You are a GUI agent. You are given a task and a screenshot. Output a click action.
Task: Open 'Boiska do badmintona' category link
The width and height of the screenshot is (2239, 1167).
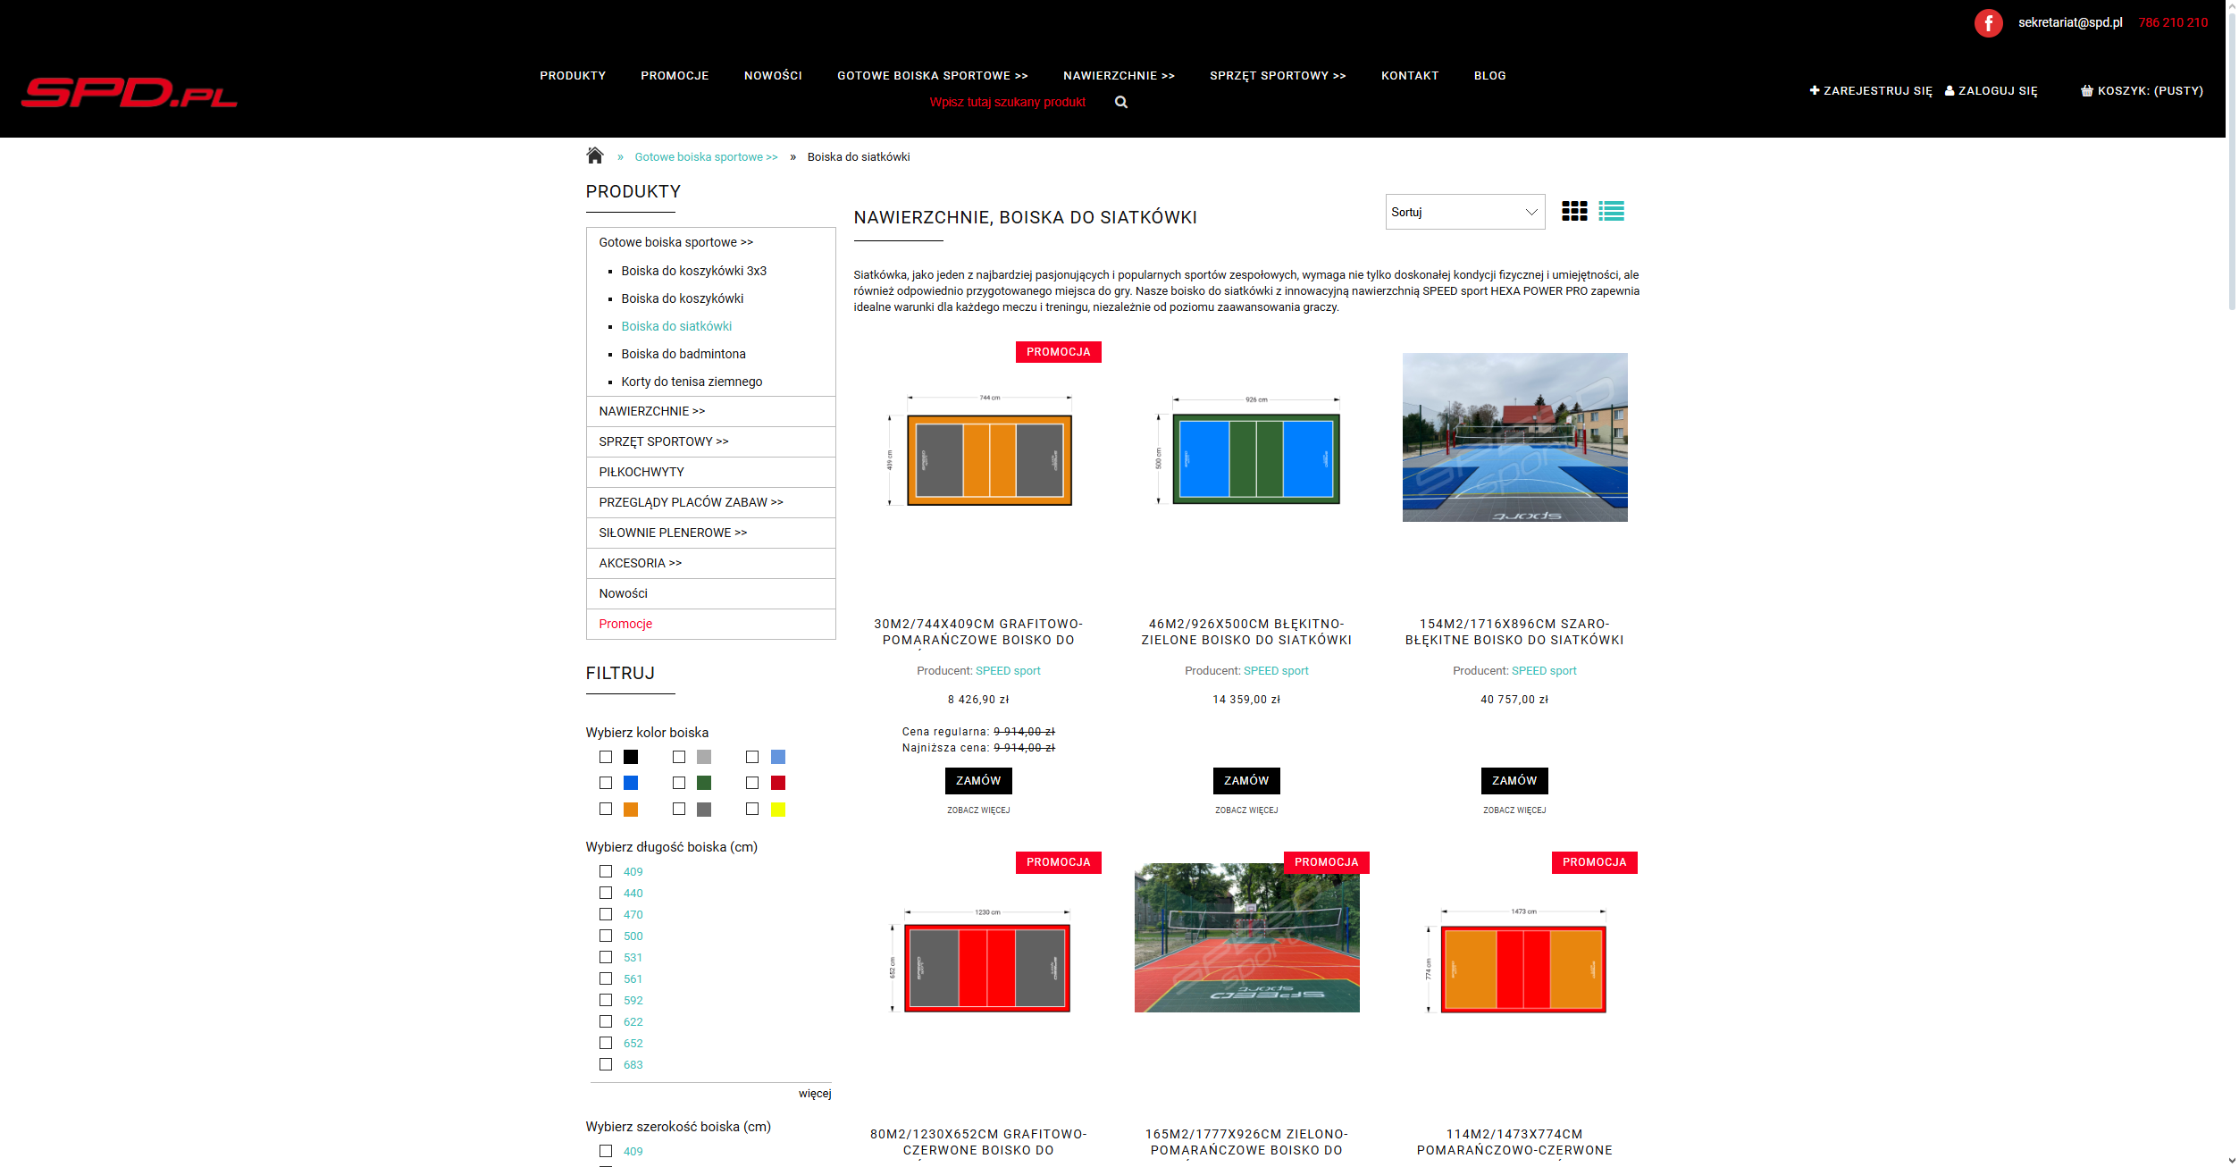click(683, 354)
